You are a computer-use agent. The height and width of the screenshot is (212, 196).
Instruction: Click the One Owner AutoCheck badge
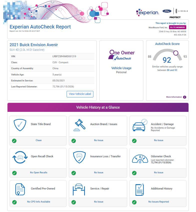[121, 55]
